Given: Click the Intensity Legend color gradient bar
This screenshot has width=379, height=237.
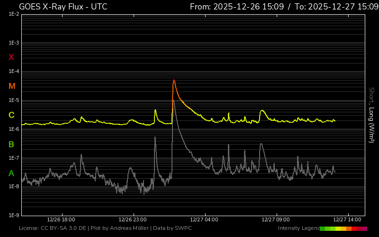Looking at the screenshot, I should (x=343, y=228).
